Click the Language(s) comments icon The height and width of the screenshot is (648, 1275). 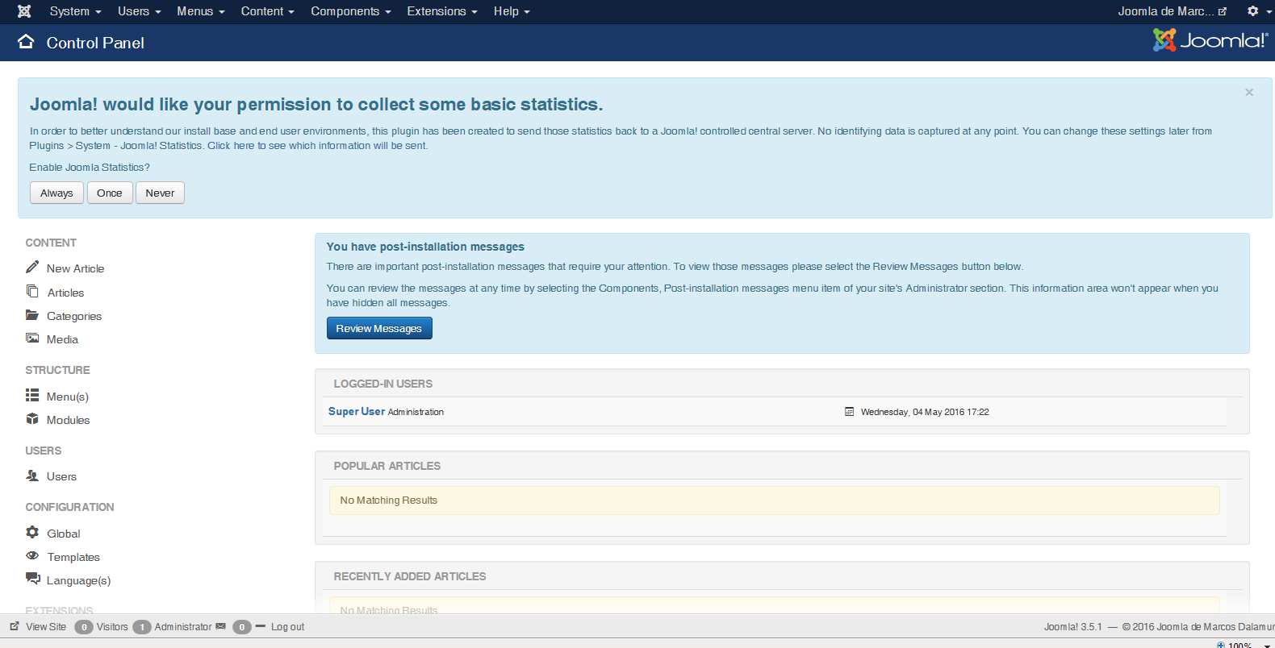coord(32,578)
